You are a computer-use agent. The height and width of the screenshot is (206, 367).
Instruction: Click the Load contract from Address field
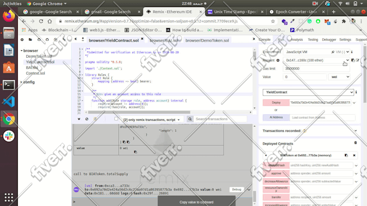pyautogui.click(x=323, y=118)
